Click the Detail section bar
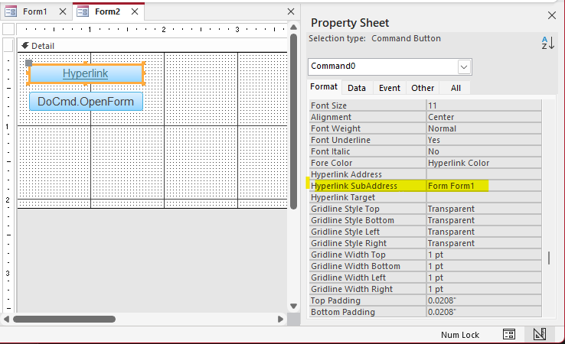Image resolution: width=565 pixels, height=344 pixels. (x=152, y=46)
